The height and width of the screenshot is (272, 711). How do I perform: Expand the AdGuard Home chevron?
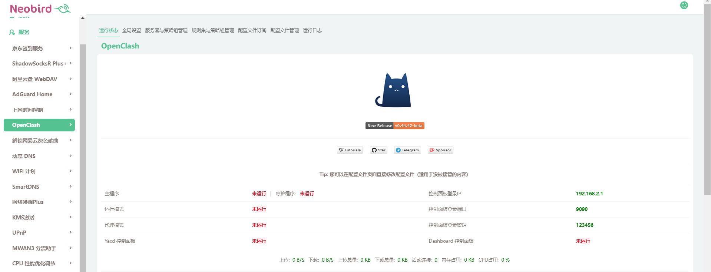[70, 94]
